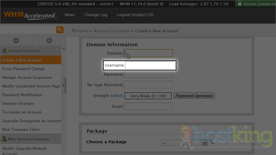Image resolution: width=276 pixels, height=155 pixels.
Task: Open the News menu item
Action: click(x=70, y=15)
